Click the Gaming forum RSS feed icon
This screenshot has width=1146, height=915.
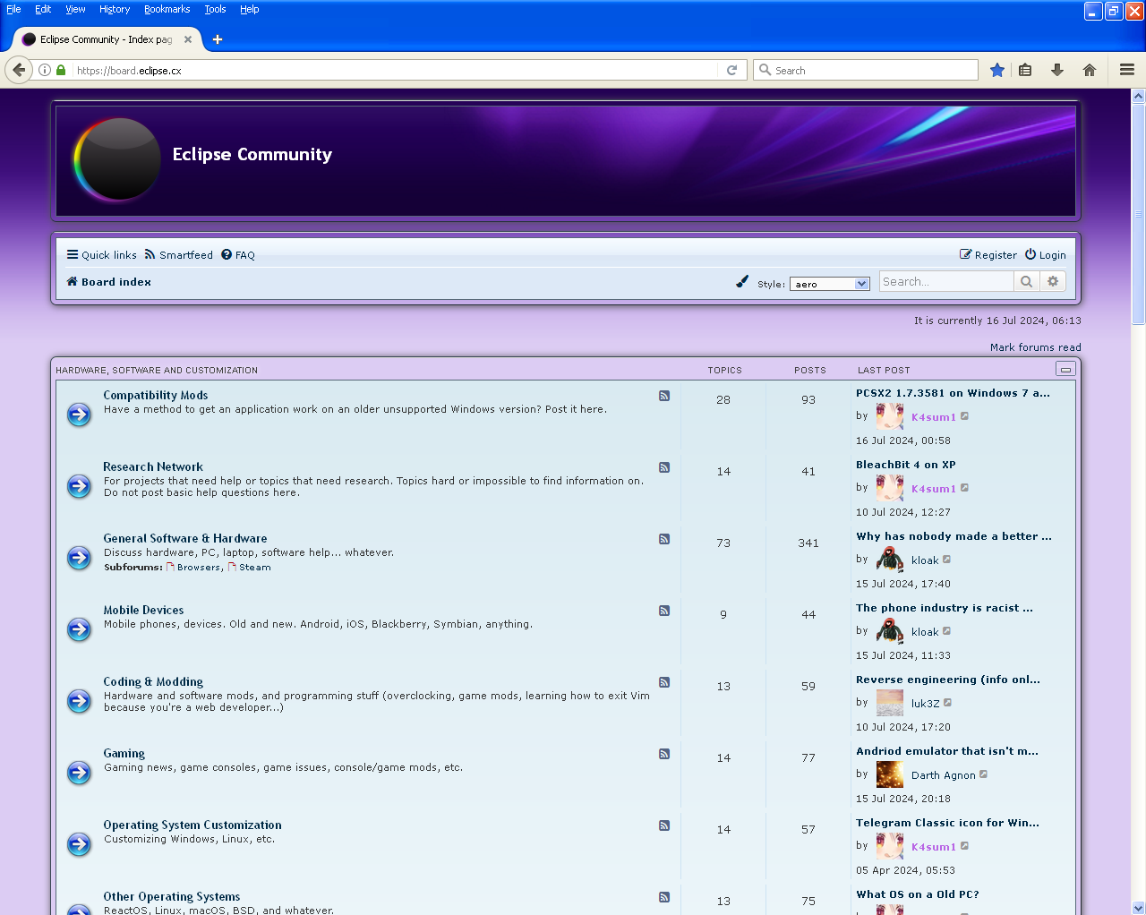point(664,754)
